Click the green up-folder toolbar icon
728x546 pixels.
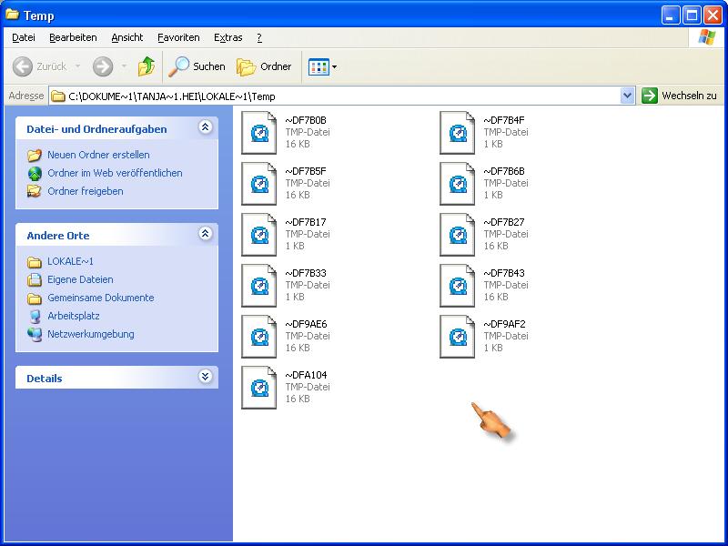tap(146, 66)
